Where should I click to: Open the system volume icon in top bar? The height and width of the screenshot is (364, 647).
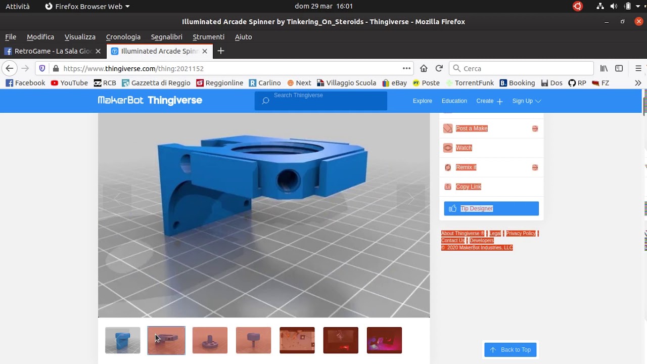pos(614,6)
